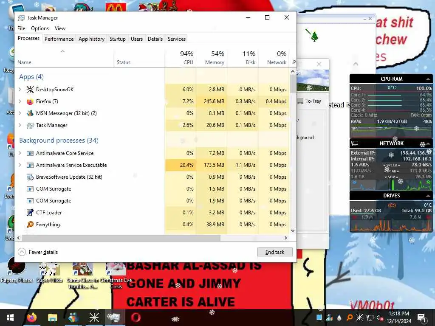Screen dimensions: 435x326
Task: Open MSN Messenger from the taskbar
Action: [73, 318]
